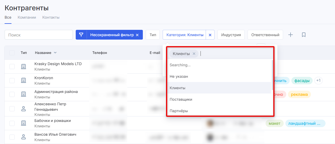Image resolution: width=335 pixels, height=144 pixels.
Task: Remove the Клиенты chip in dropdown
Action: 194,54
